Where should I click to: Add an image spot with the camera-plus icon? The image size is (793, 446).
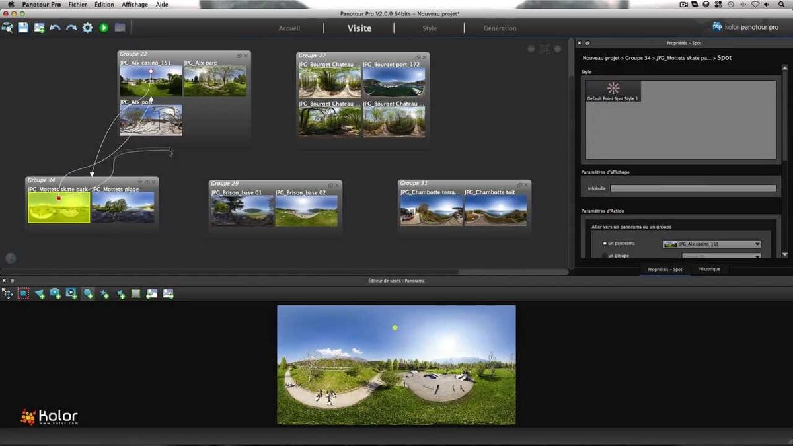56,293
